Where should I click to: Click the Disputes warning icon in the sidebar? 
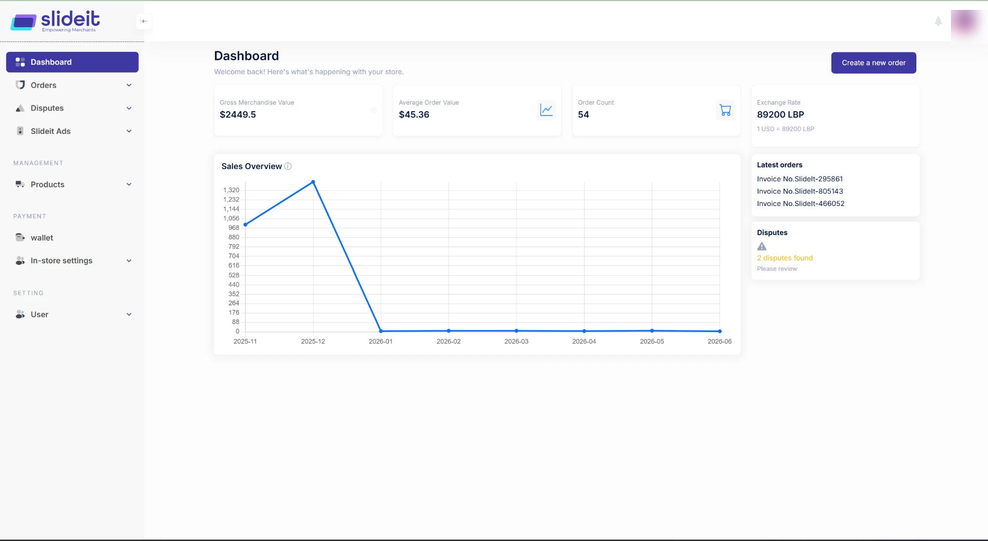(20, 108)
